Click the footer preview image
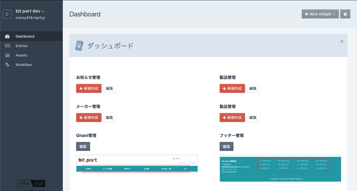357x191 pixels. tap(280, 168)
